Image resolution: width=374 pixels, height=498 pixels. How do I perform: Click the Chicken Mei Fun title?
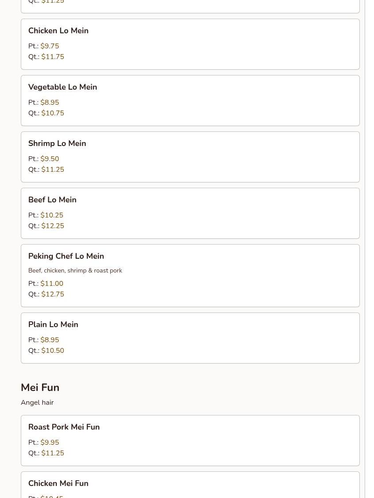[58, 483]
